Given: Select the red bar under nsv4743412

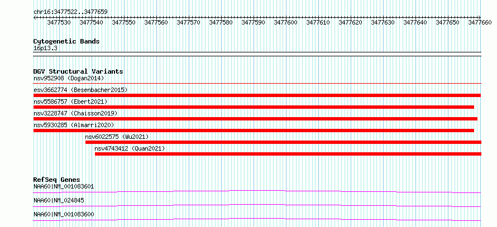Looking at the screenshot, I should click(288, 154).
